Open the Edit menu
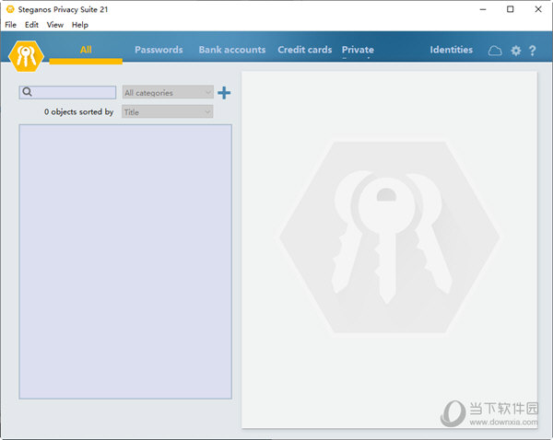Viewport: 553px width, 440px height. pyautogui.click(x=31, y=25)
